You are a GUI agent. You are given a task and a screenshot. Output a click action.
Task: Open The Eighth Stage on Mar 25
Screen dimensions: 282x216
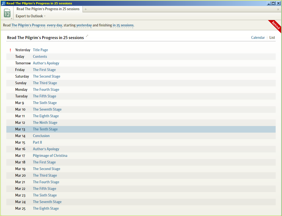click(x=46, y=209)
